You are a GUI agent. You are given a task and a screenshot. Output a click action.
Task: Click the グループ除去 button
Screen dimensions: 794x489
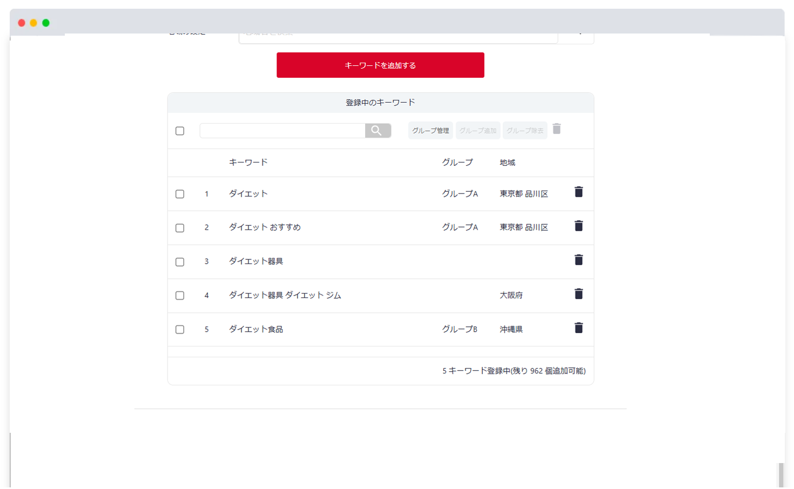(524, 130)
